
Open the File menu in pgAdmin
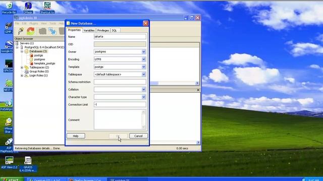pyautogui.click(x=17, y=24)
